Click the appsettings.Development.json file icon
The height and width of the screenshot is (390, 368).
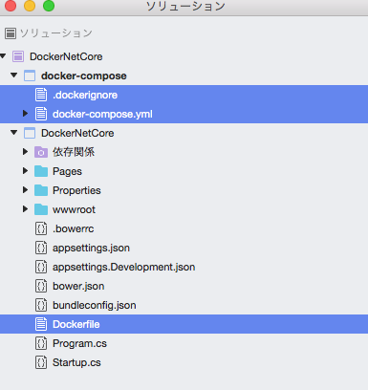pos(41,267)
